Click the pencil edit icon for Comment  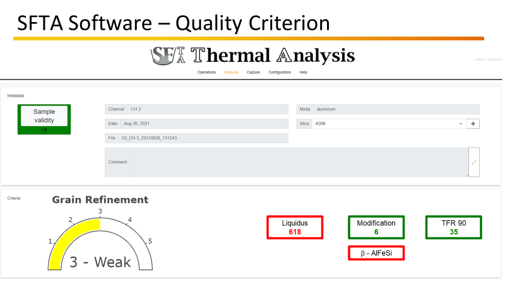[x=474, y=162]
